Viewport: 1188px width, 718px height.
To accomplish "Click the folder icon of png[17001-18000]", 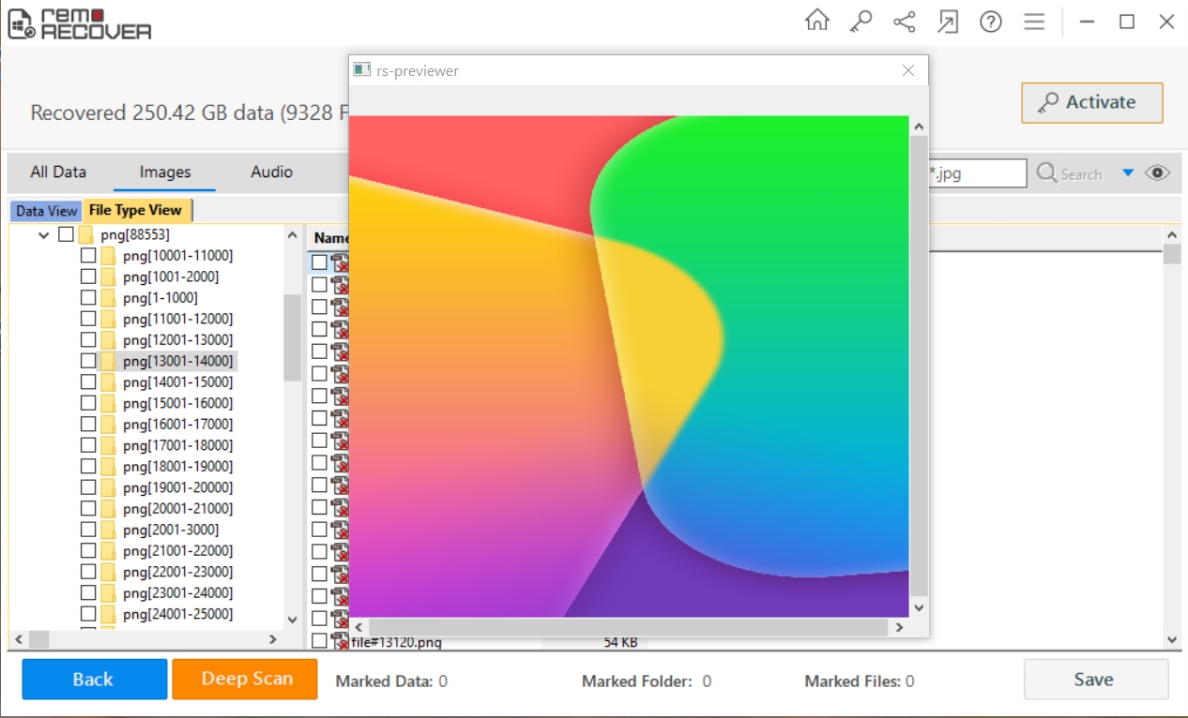I will (x=108, y=445).
